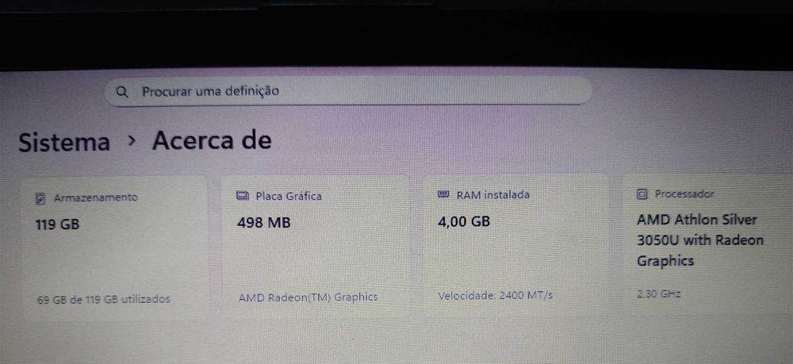Image resolution: width=793 pixels, height=364 pixels.
Task: Click the search magnifier icon
Action: click(x=121, y=91)
